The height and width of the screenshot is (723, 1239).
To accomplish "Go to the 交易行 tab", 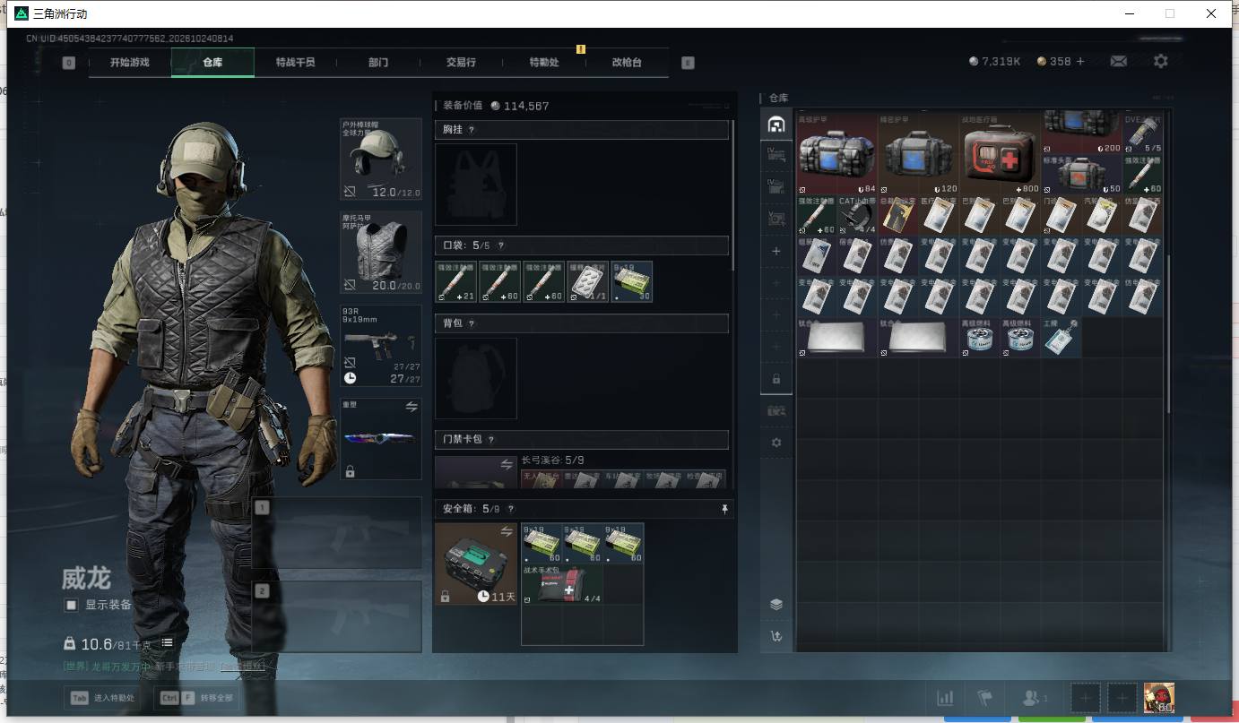I will click(x=461, y=63).
